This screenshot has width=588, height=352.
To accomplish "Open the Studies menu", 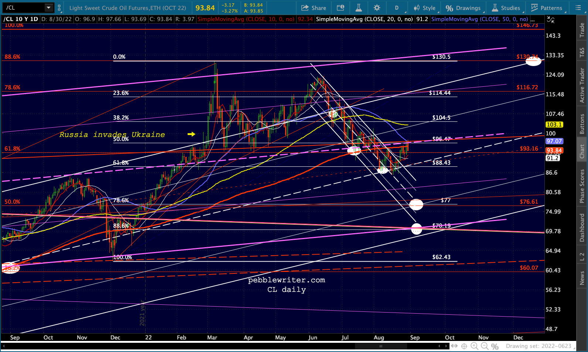I will point(506,8).
